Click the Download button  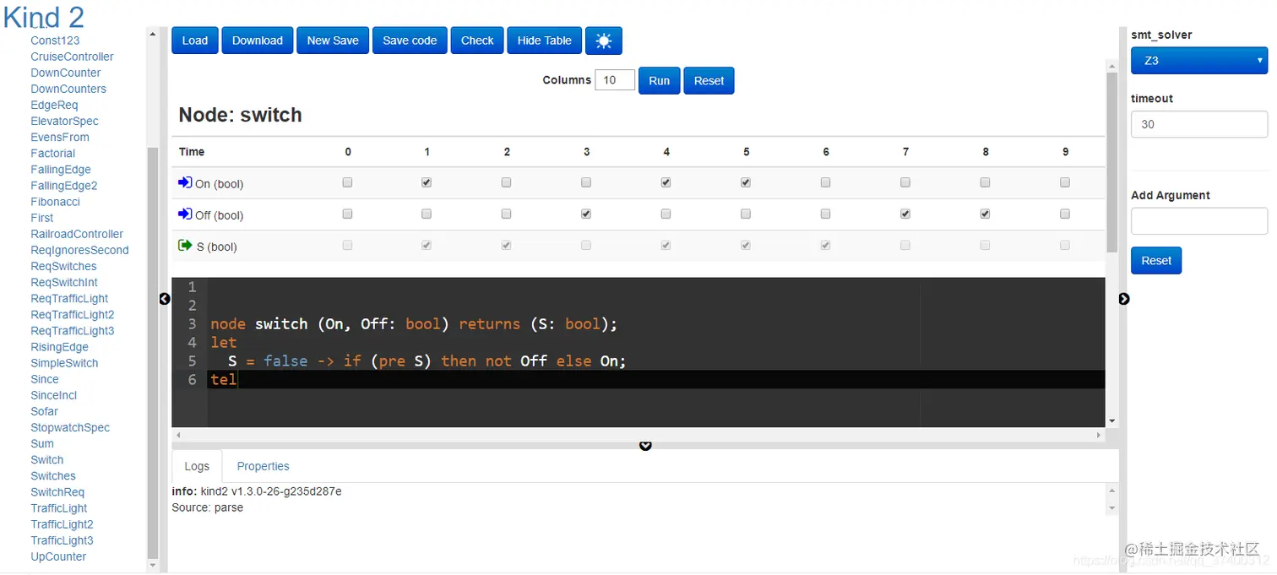point(258,41)
